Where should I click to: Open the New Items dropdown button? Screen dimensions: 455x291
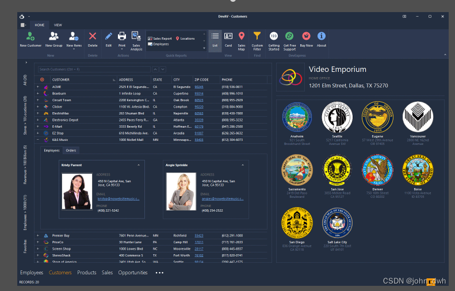(x=74, y=41)
